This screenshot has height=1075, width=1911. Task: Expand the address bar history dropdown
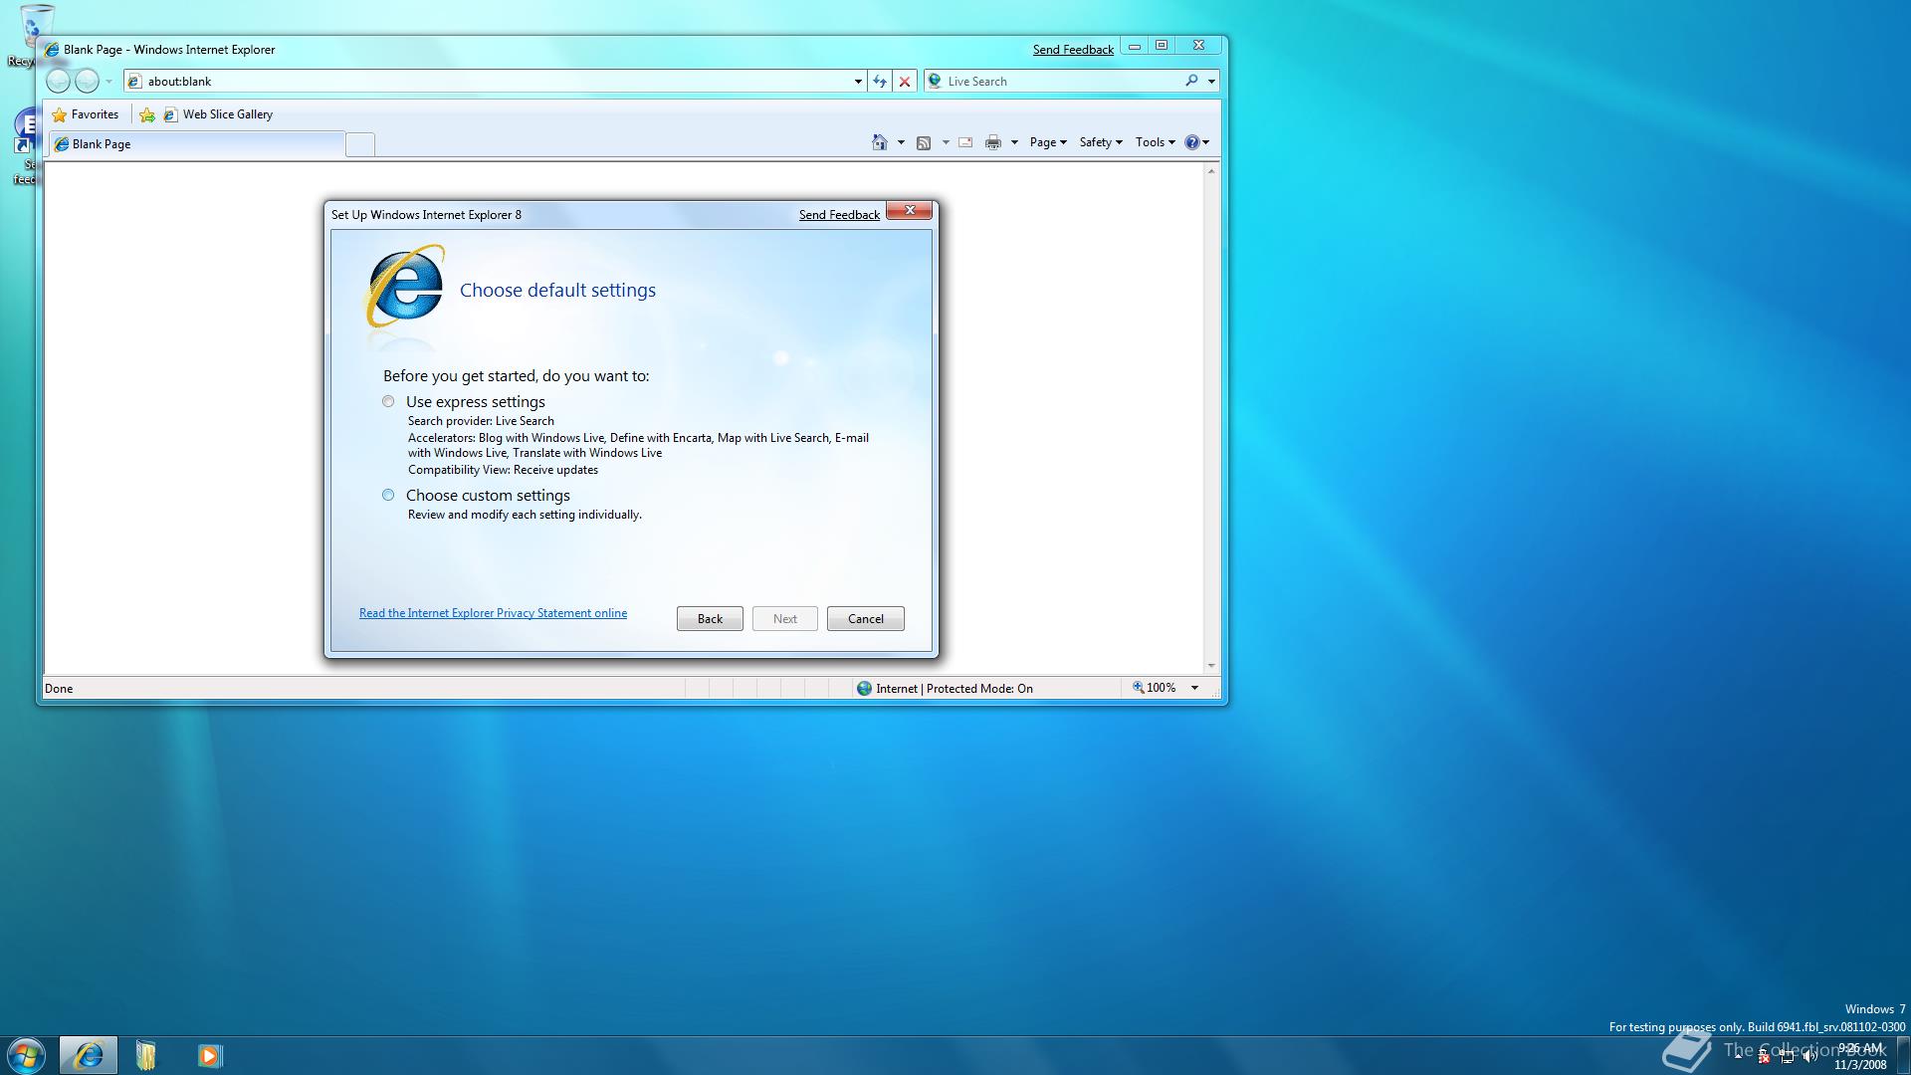pos(858,82)
